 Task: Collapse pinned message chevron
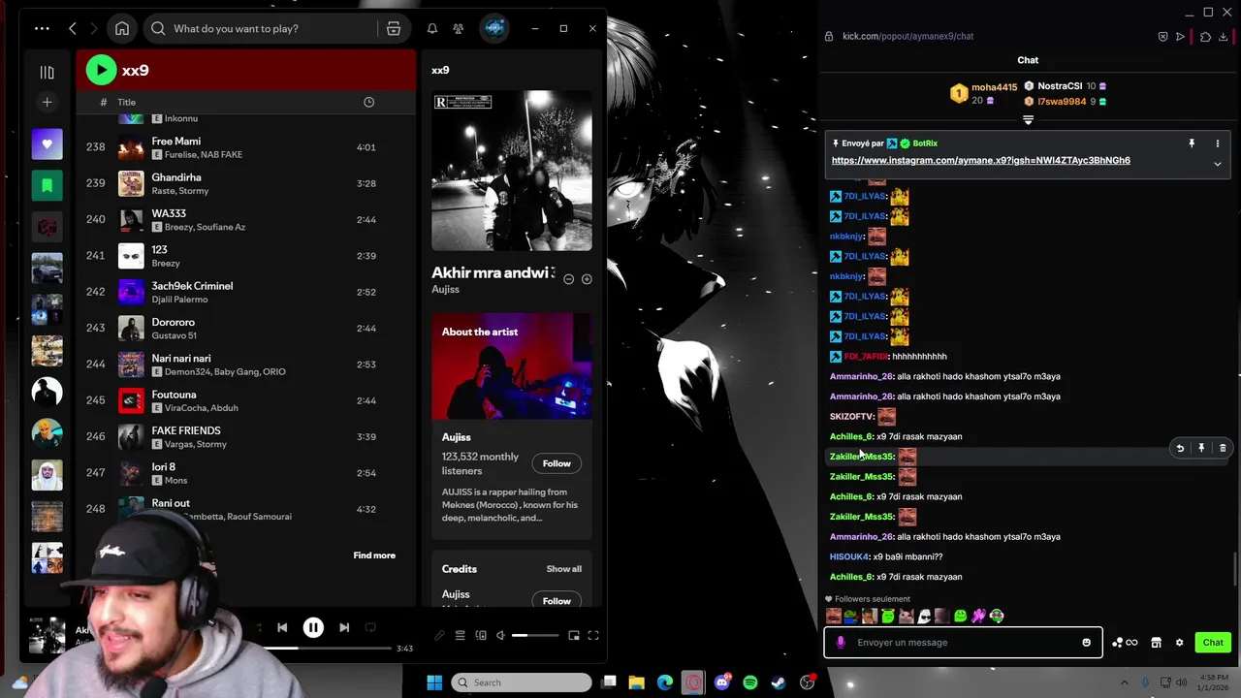[x=1218, y=164]
